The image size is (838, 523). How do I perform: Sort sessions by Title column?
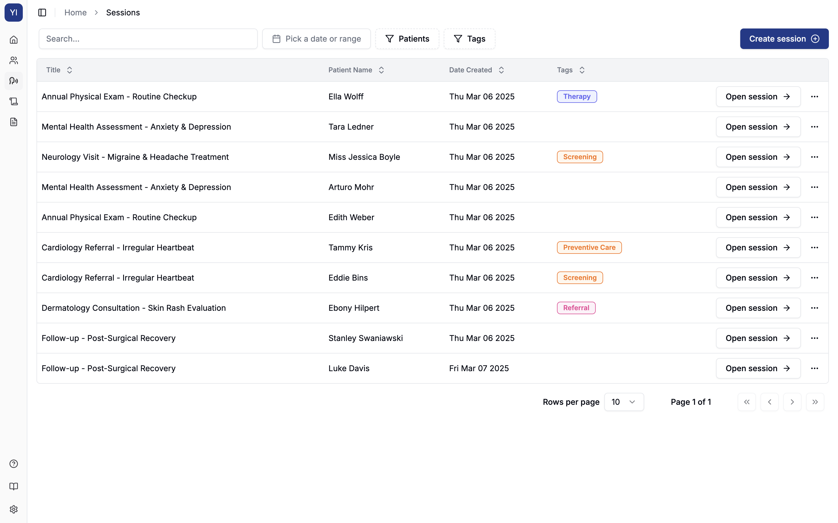pos(59,70)
